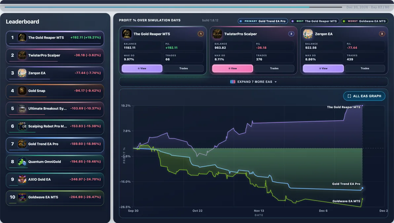Select leaderboard row 3 Zerqon EA
The width and height of the screenshot is (394, 223).
click(55, 74)
